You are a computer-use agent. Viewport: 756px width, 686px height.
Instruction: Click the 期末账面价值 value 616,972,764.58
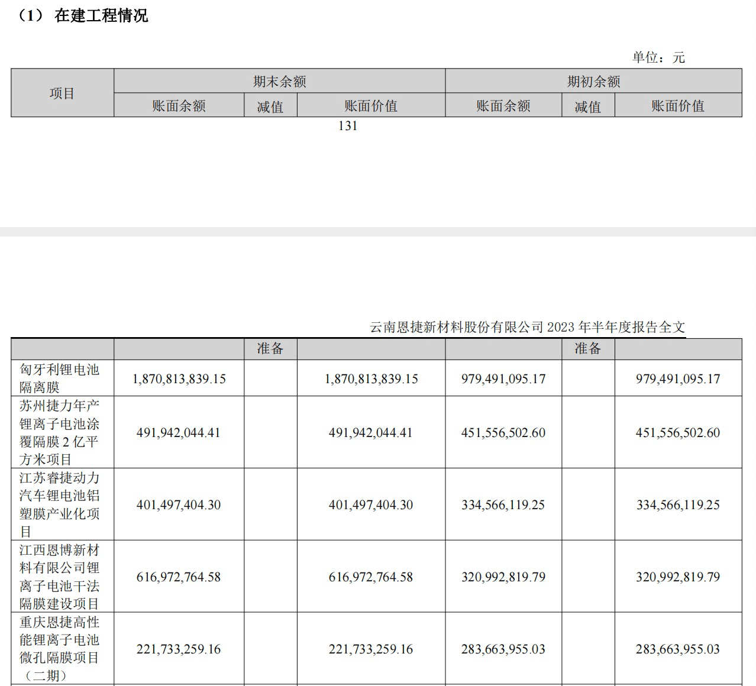370,577
